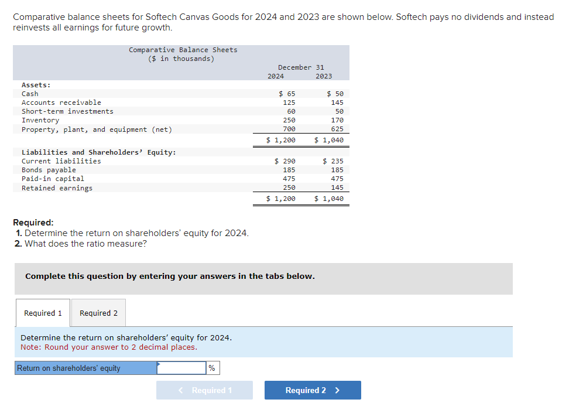Switch to the Required 1 tab
The height and width of the screenshot is (413, 569).
(x=42, y=312)
